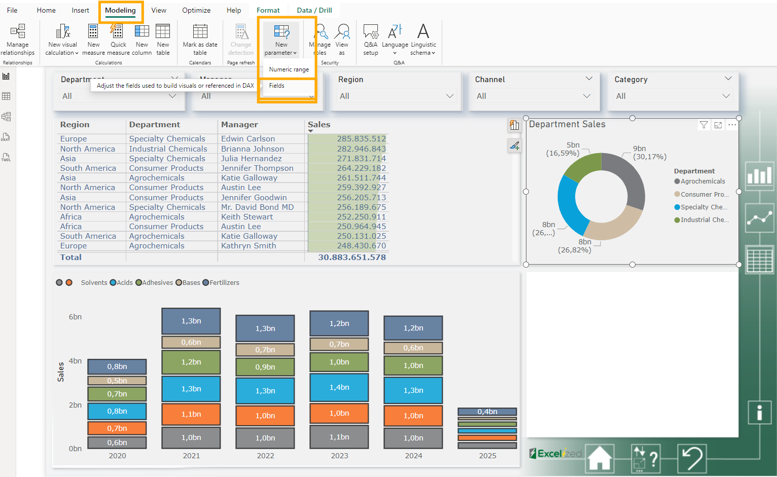The width and height of the screenshot is (777, 477).
Task: Click the home navigation icon
Action: tap(599, 458)
